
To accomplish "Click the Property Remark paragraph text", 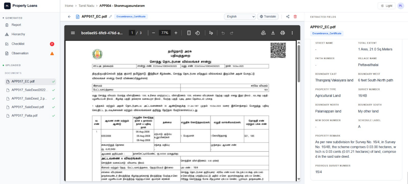I will click(x=355, y=149).
